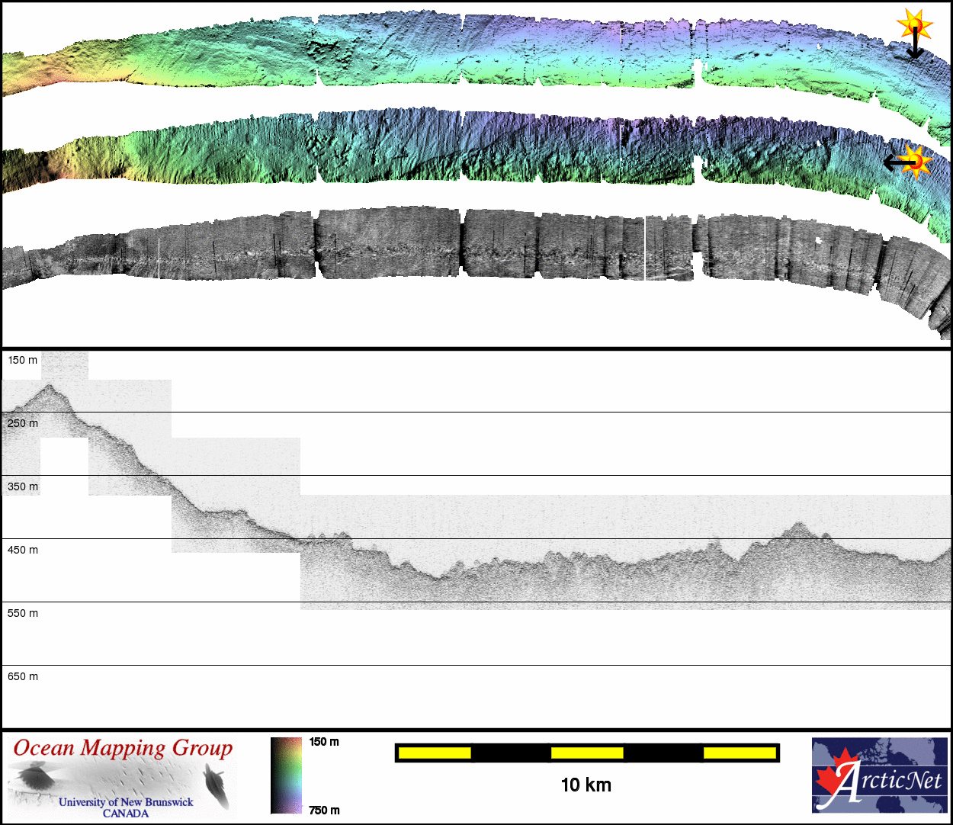
Task: Open the University of New Brunswick text
Action: click(126, 802)
